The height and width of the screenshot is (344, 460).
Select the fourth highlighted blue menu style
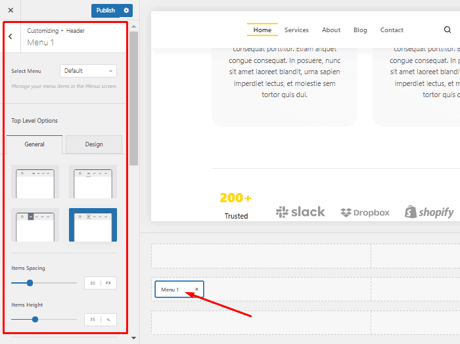93,225
